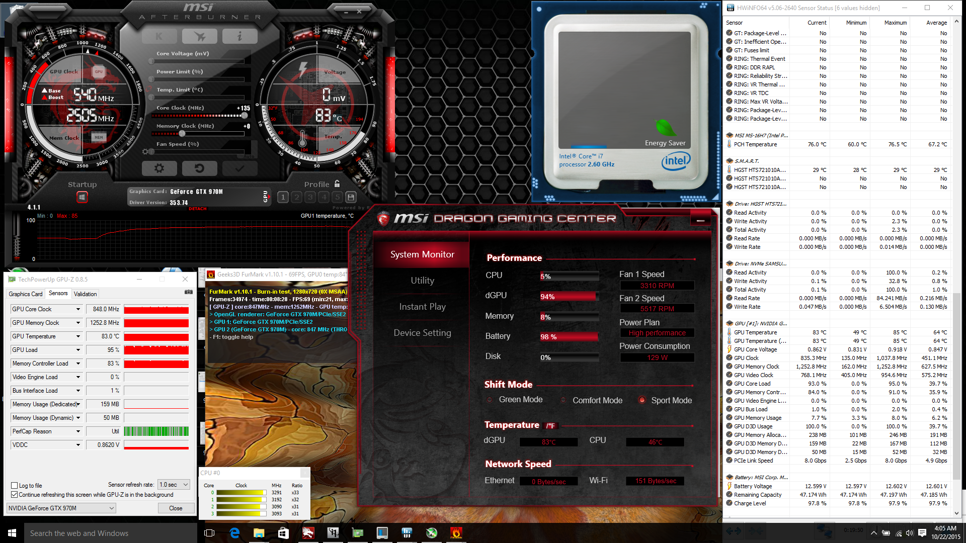Image resolution: width=966 pixels, height=543 pixels.
Task: Click the Close button in GPU-Z
Action: pyautogui.click(x=176, y=508)
